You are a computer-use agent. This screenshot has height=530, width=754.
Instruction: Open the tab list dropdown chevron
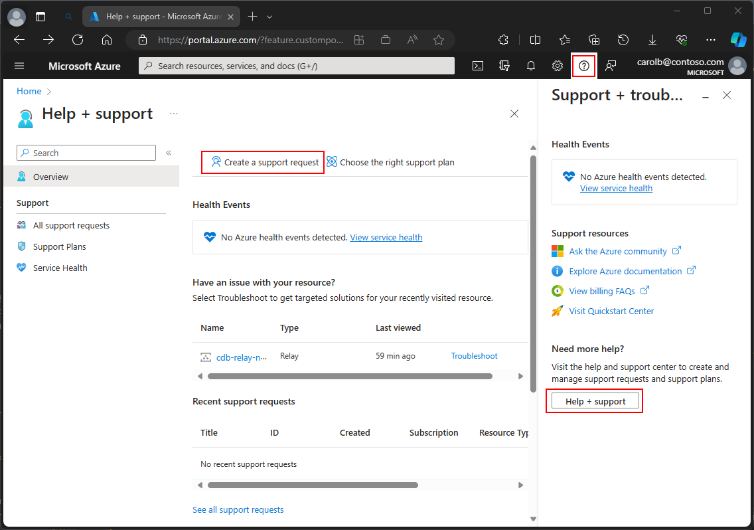(269, 17)
